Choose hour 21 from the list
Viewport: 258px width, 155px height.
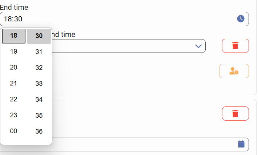(x=13, y=83)
